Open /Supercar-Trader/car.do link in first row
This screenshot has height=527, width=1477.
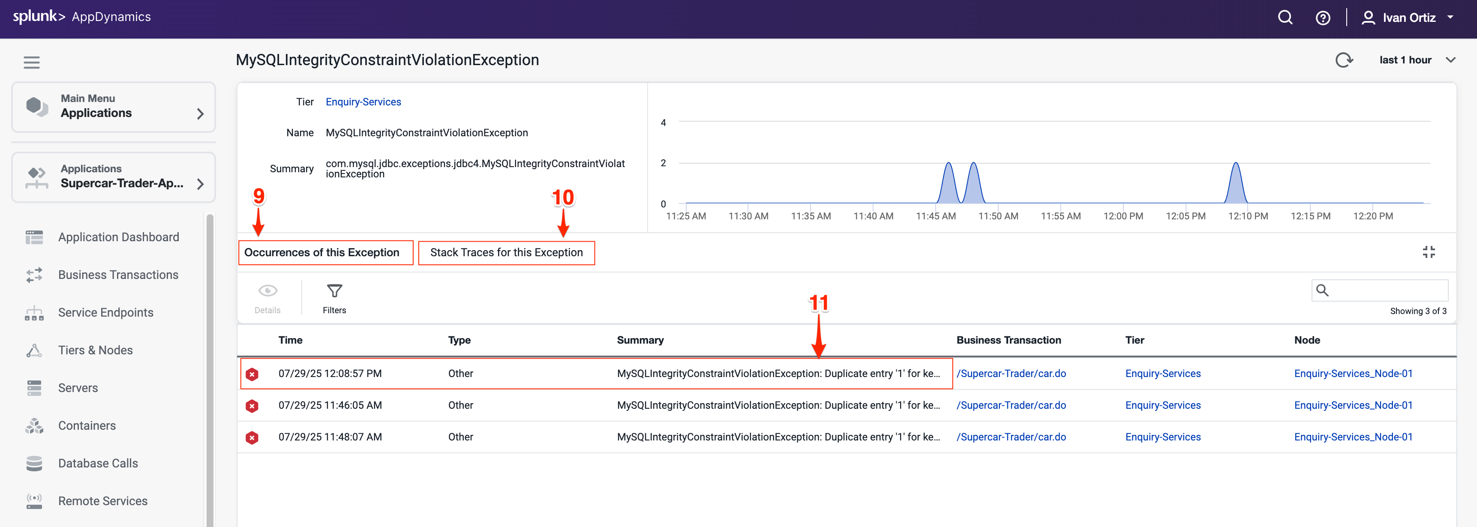(x=1011, y=374)
